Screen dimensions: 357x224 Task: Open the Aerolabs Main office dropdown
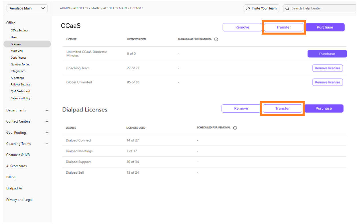(27, 8)
